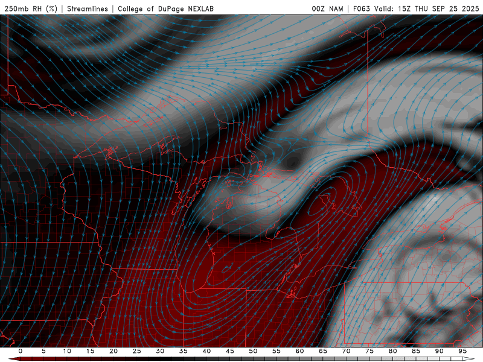Click the 70 label on the RH scale

pyautogui.click(x=346, y=351)
